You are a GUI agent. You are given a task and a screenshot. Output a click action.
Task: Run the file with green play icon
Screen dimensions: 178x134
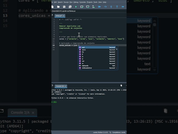(76, 7)
